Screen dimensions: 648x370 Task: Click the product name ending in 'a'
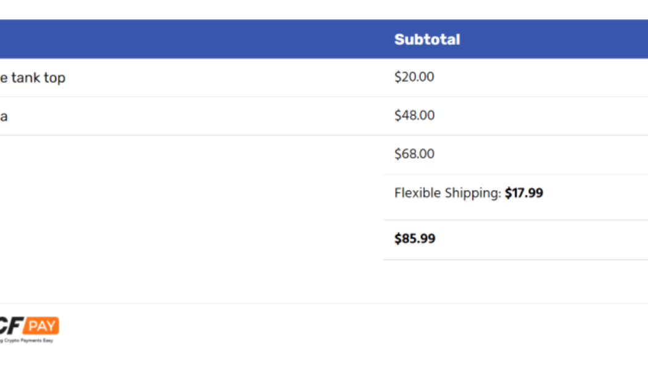pyautogui.click(x=4, y=116)
